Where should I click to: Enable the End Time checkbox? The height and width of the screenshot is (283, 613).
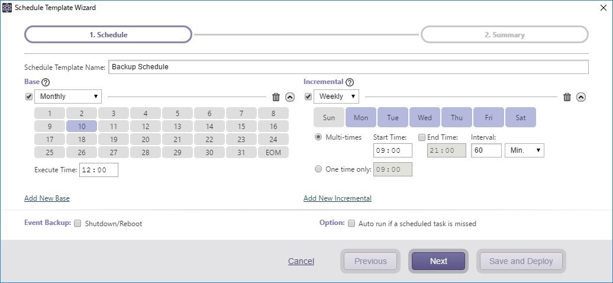pyautogui.click(x=422, y=137)
